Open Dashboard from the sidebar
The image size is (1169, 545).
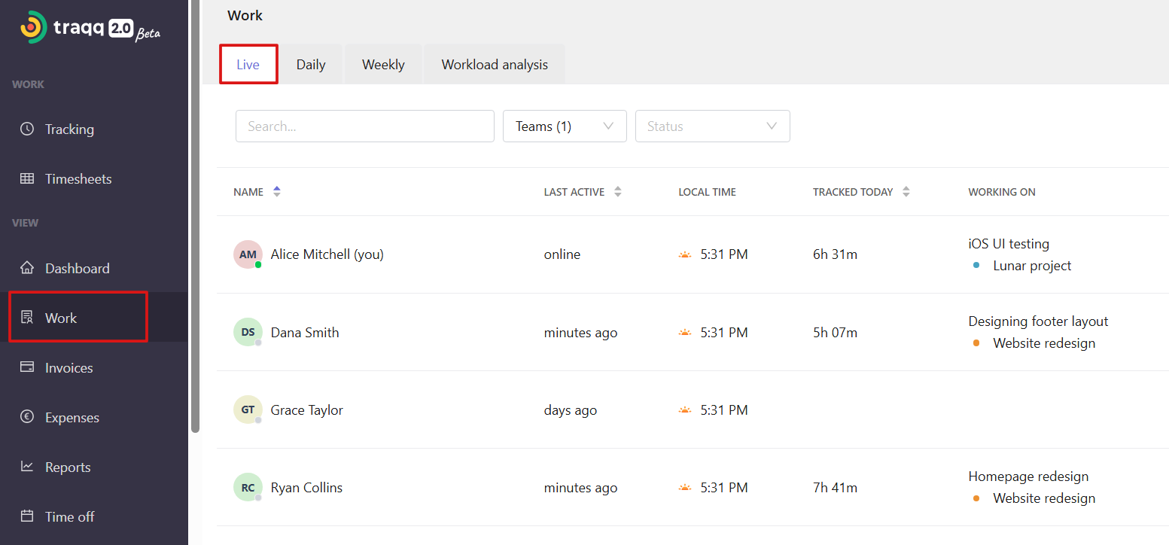point(94,268)
